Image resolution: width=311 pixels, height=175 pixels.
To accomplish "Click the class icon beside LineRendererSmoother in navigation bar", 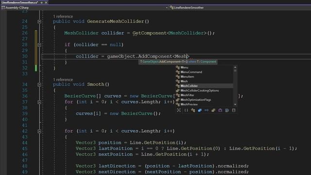I will [x=172, y=8].
